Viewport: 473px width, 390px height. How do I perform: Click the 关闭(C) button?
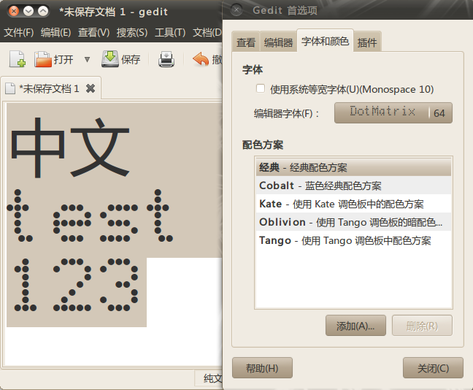click(433, 367)
